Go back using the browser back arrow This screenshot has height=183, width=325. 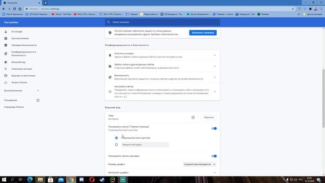(4, 9)
